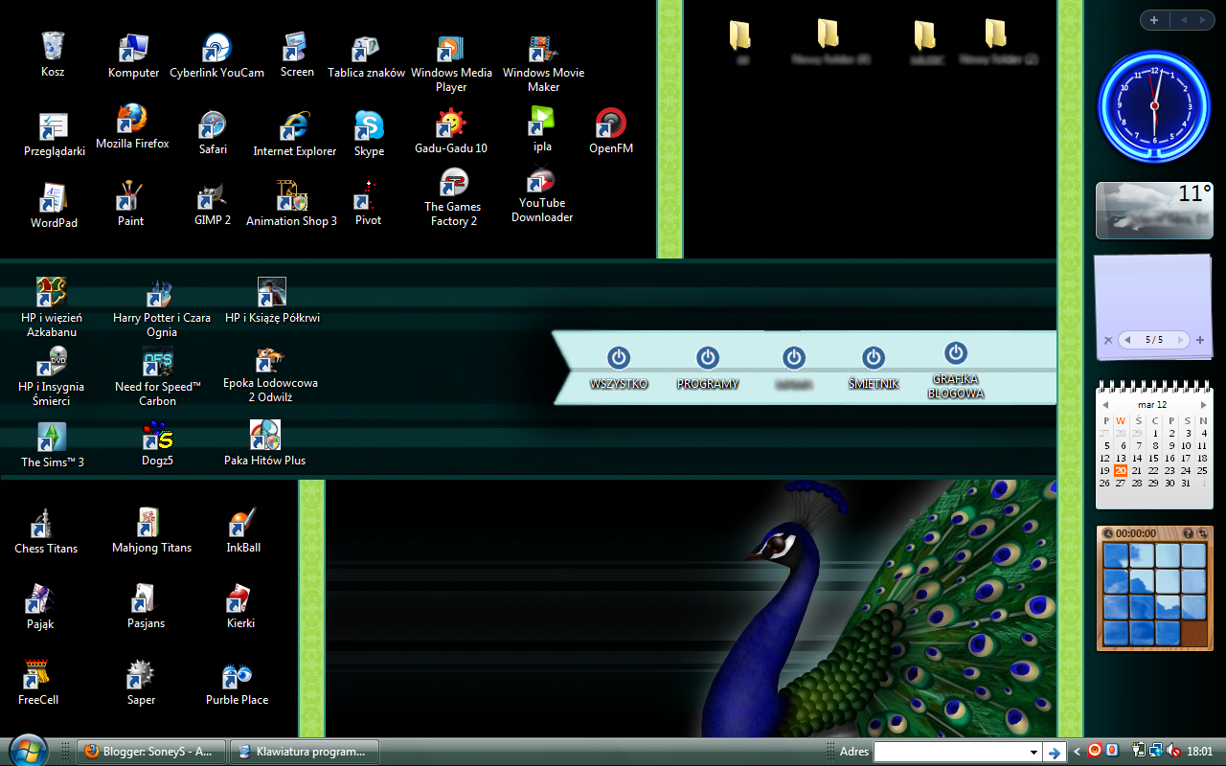
Task: Add gadgets with sidebar plus button
Action: [x=1154, y=20]
